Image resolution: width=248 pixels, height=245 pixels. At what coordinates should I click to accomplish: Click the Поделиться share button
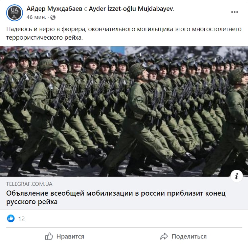(x=183, y=236)
